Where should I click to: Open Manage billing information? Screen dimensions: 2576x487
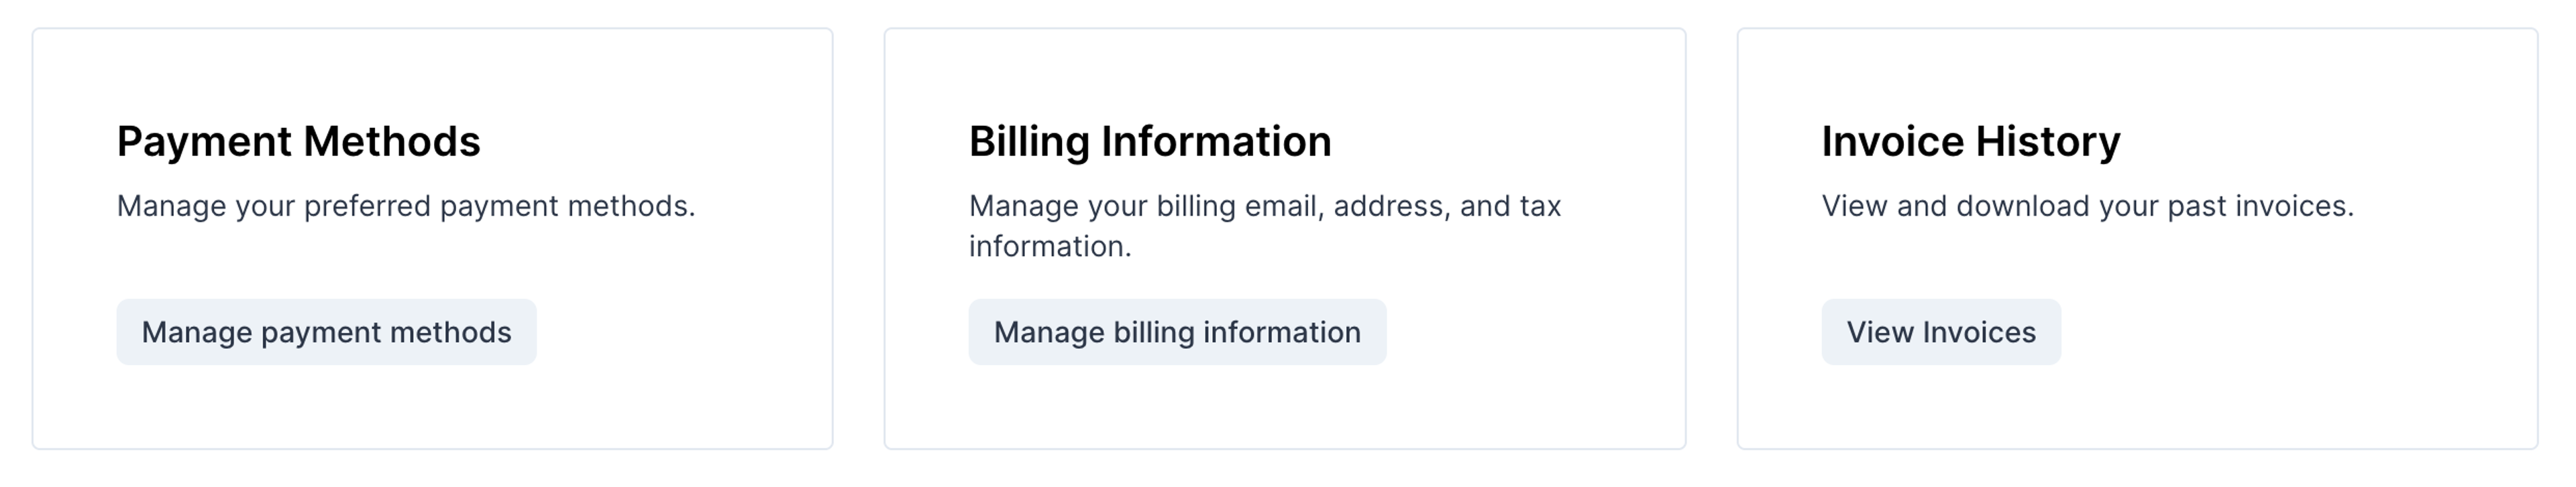tap(1177, 332)
